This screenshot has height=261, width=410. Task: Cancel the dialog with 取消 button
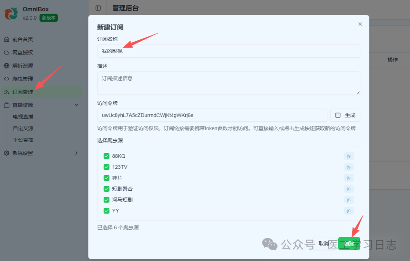pyautogui.click(x=323, y=244)
